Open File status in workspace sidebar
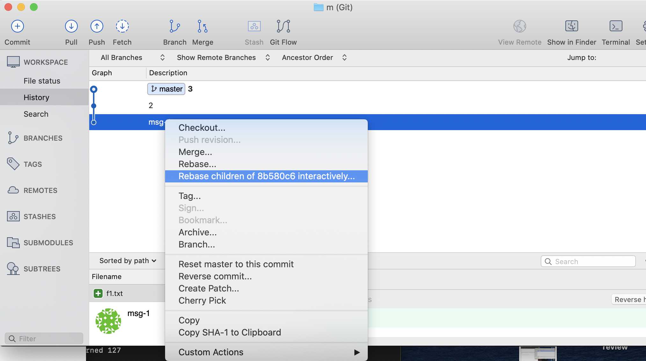The width and height of the screenshot is (646, 361). [x=42, y=81]
